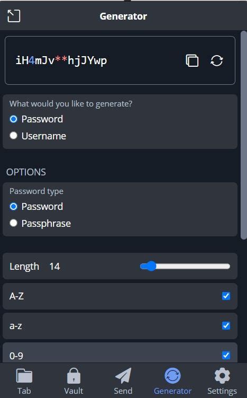The image size is (247, 398).
Task: Uncheck the A-Z checkbox
Action: (x=226, y=296)
